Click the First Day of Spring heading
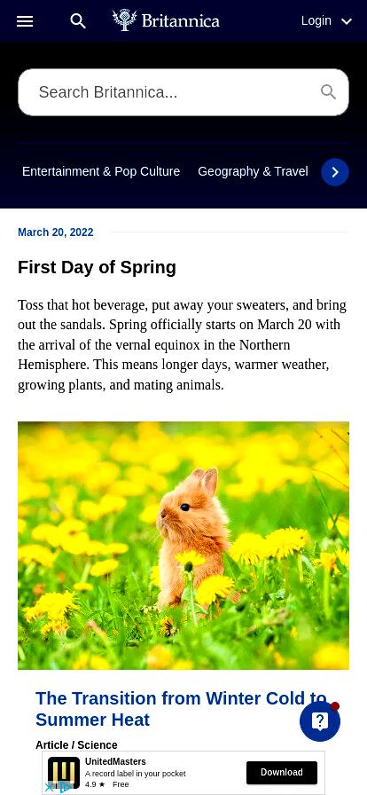 (97, 267)
